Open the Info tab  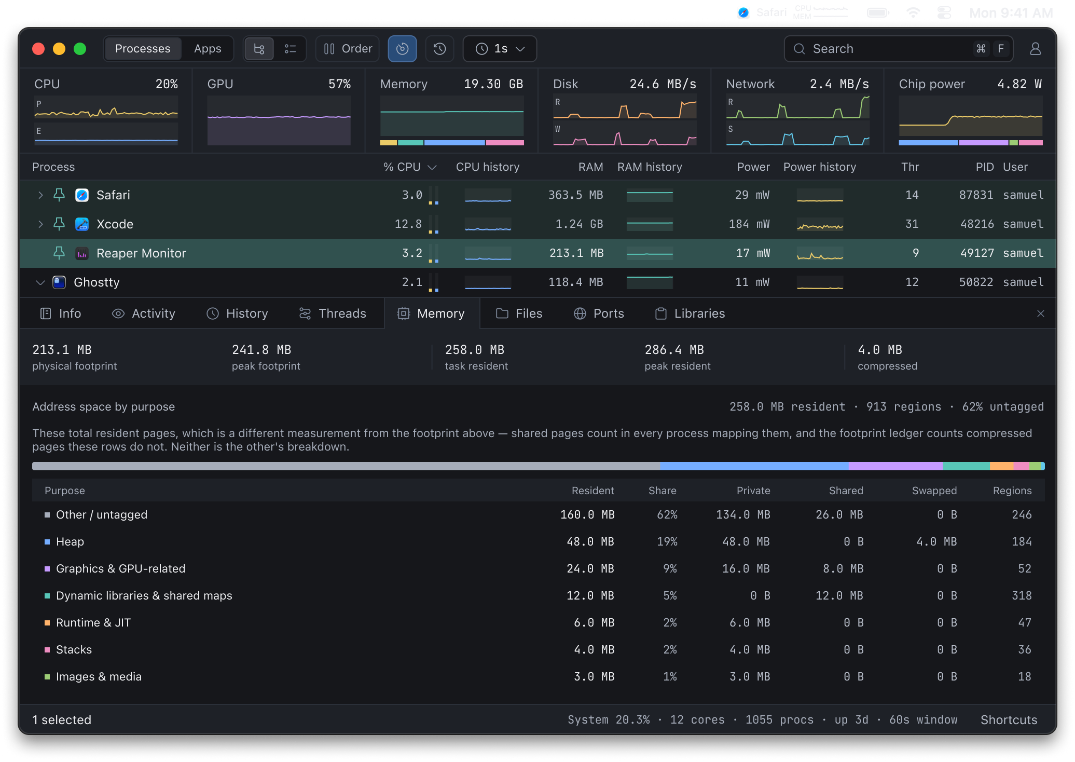pos(61,314)
